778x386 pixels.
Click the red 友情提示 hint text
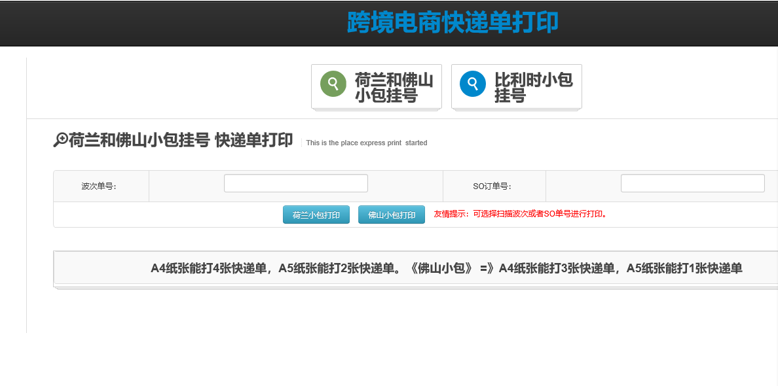click(520, 214)
